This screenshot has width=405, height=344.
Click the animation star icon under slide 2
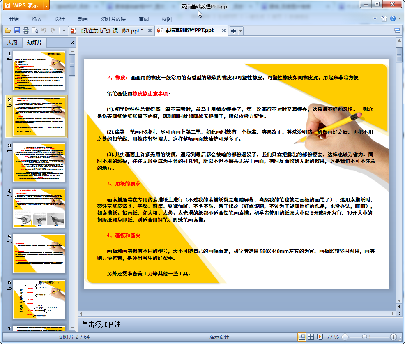(x=9, y=106)
